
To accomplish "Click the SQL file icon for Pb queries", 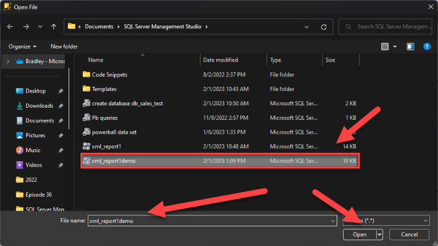I will click(86, 118).
